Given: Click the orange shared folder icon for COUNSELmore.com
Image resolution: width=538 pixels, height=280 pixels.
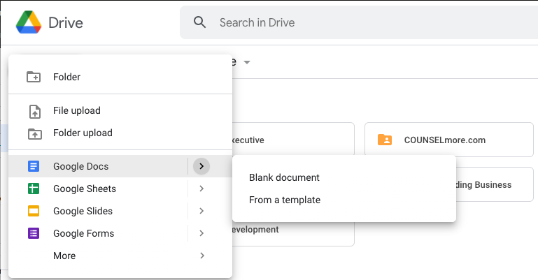Looking at the screenshot, I should (385, 140).
